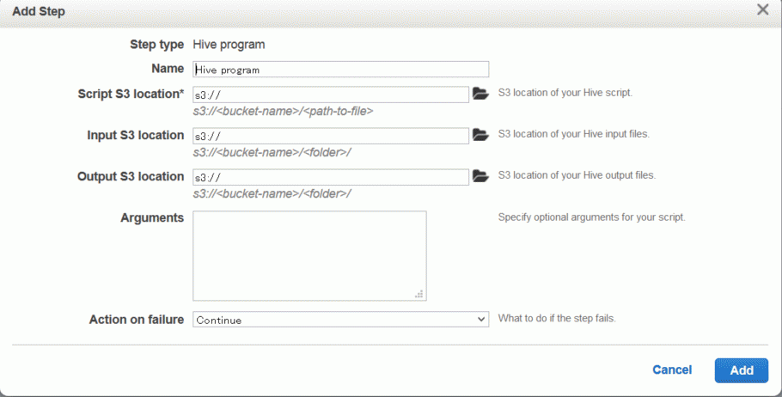Cancel adding the step

pyautogui.click(x=672, y=370)
